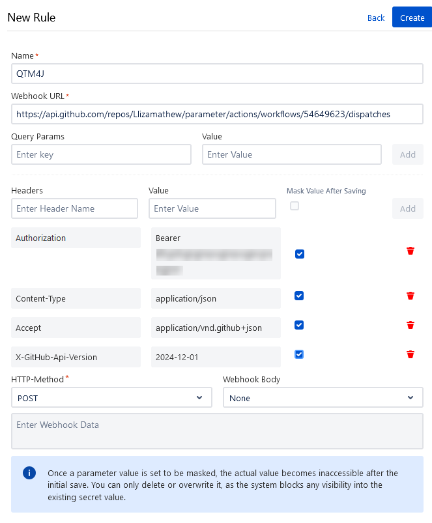The width and height of the screenshot is (432, 523).
Task: Select the Name field containing QTM4J
Action: tap(216, 74)
